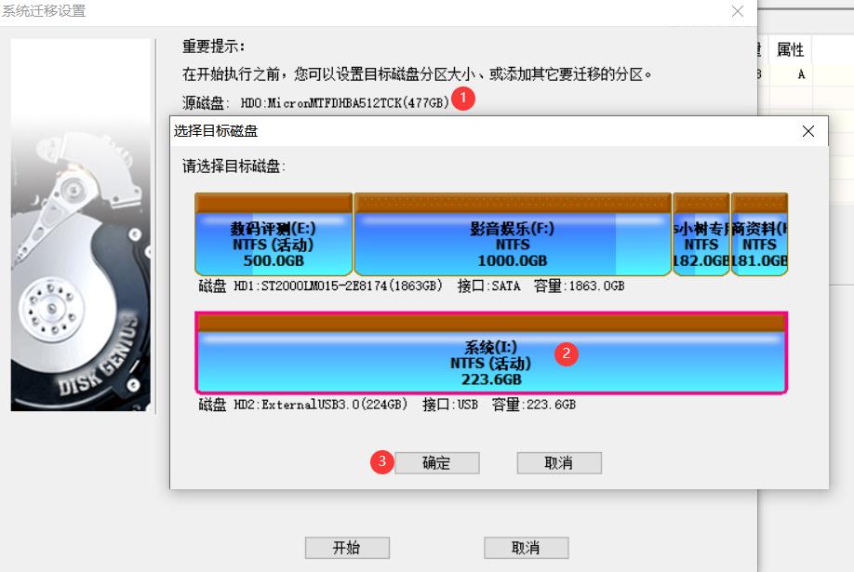This screenshot has height=572, width=854.
Task: Close the 系统迁移设置 window
Action: click(x=738, y=11)
